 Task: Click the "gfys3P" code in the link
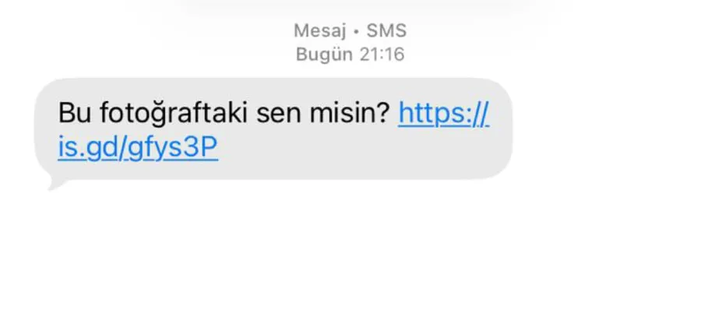coord(173,149)
